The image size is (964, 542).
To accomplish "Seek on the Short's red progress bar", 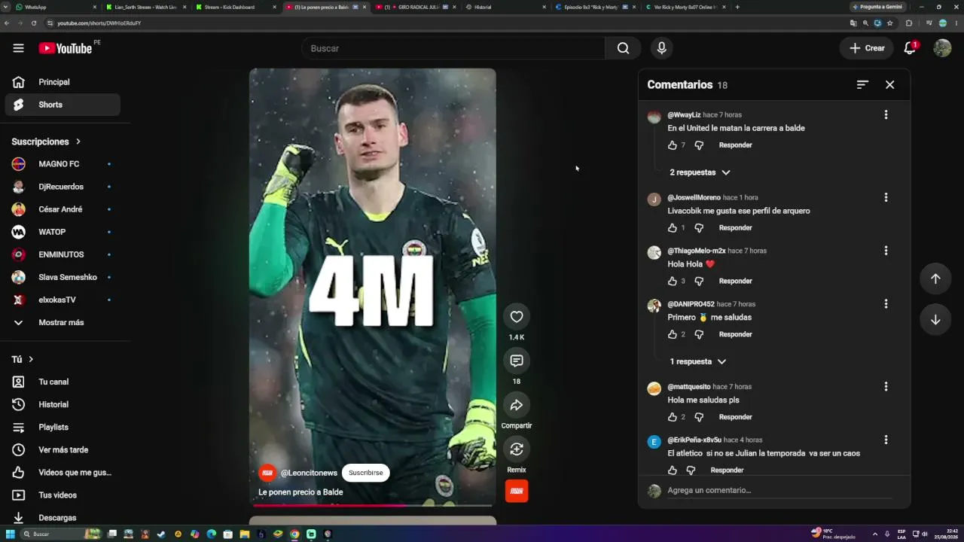I will pos(373,505).
